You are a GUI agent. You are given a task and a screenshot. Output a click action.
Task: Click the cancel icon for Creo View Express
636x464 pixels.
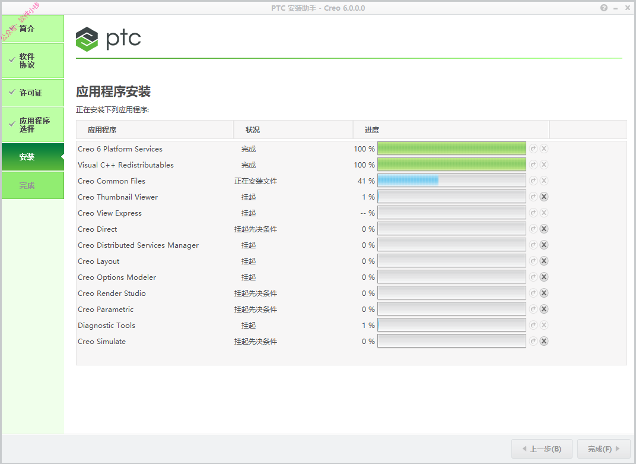tap(544, 213)
